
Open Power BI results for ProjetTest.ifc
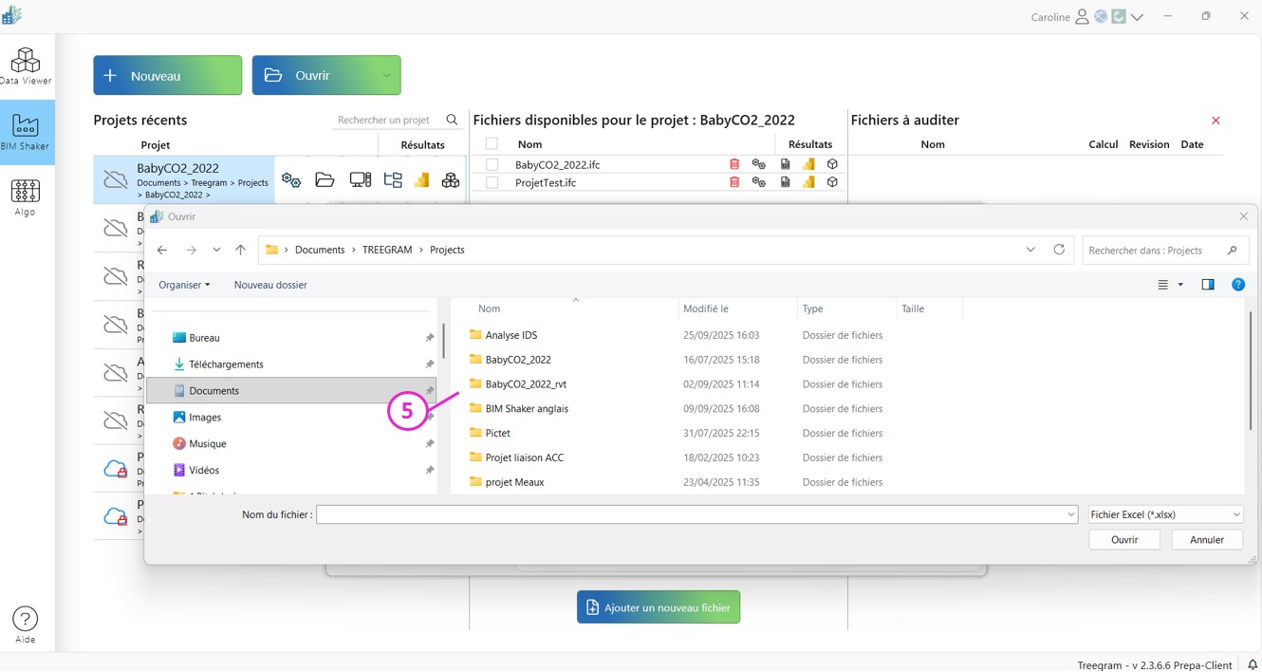point(808,182)
